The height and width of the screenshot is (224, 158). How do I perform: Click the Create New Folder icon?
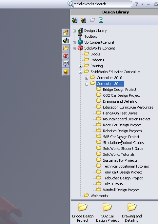point(92,20)
